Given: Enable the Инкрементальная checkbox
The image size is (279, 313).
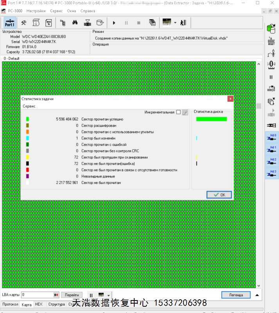Looking at the screenshot, I should pos(178,112).
